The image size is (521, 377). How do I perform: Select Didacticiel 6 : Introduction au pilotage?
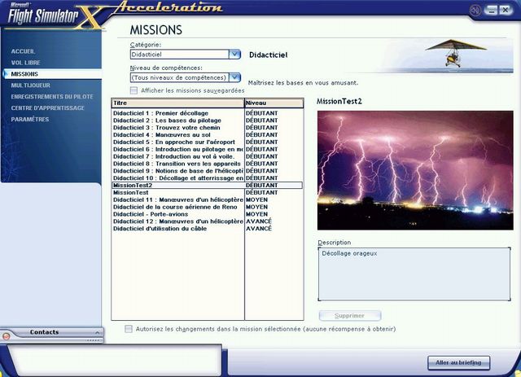[x=208, y=149]
